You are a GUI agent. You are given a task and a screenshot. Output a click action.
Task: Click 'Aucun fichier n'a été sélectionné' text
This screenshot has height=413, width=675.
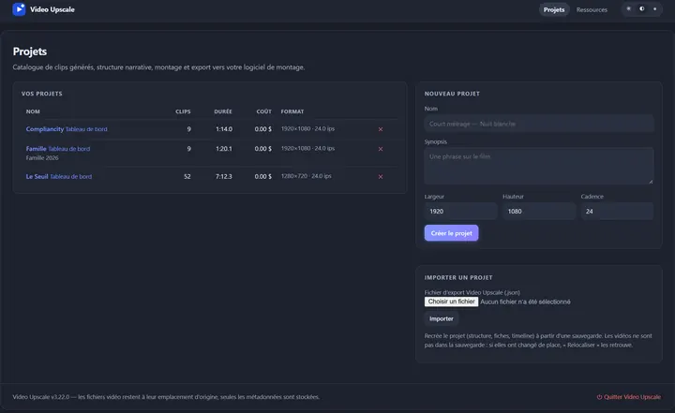coord(525,302)
